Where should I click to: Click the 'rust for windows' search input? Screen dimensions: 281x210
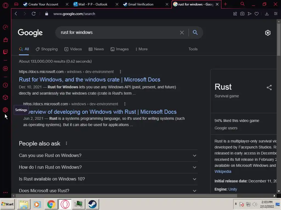(x=118, y=33)
